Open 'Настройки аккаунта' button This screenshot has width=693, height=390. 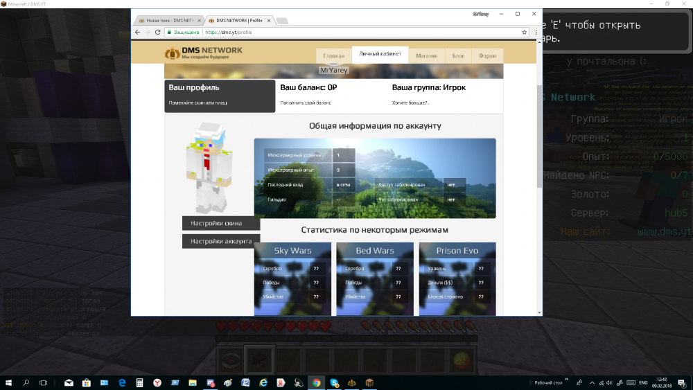point(221,241)
